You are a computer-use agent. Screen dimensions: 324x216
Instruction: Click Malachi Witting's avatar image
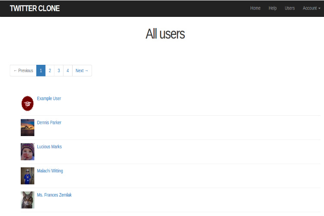(27, 176)
